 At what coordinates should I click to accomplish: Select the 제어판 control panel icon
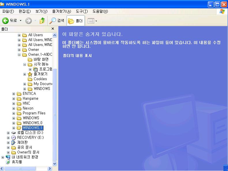point(13,143)
